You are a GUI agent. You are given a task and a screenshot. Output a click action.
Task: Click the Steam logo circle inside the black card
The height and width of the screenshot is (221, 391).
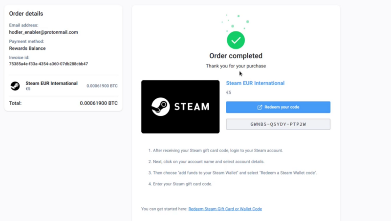(161, 107)
